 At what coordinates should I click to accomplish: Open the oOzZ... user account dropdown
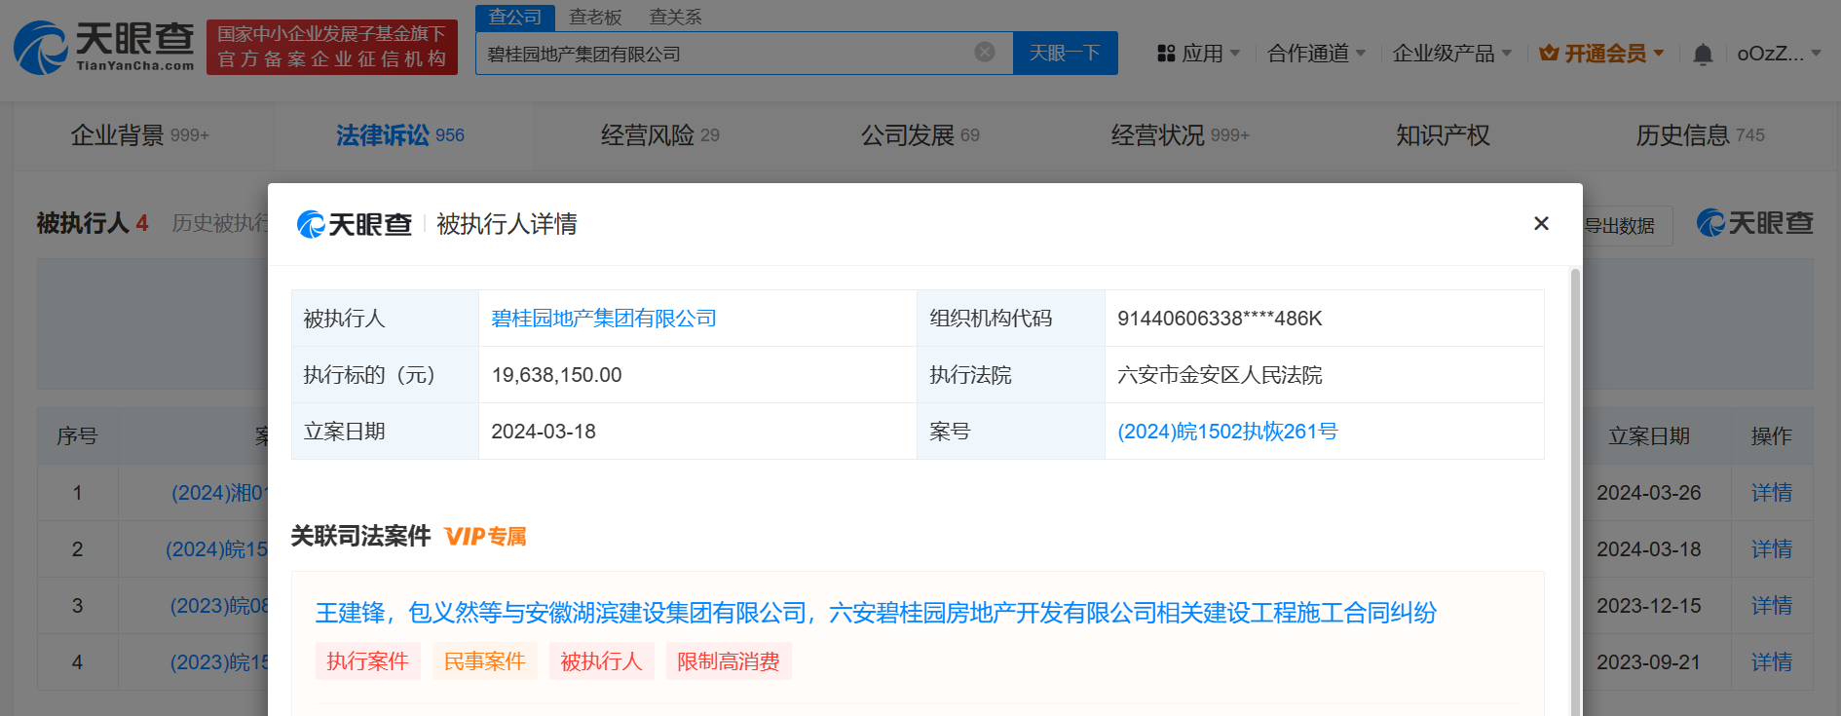1779,54
